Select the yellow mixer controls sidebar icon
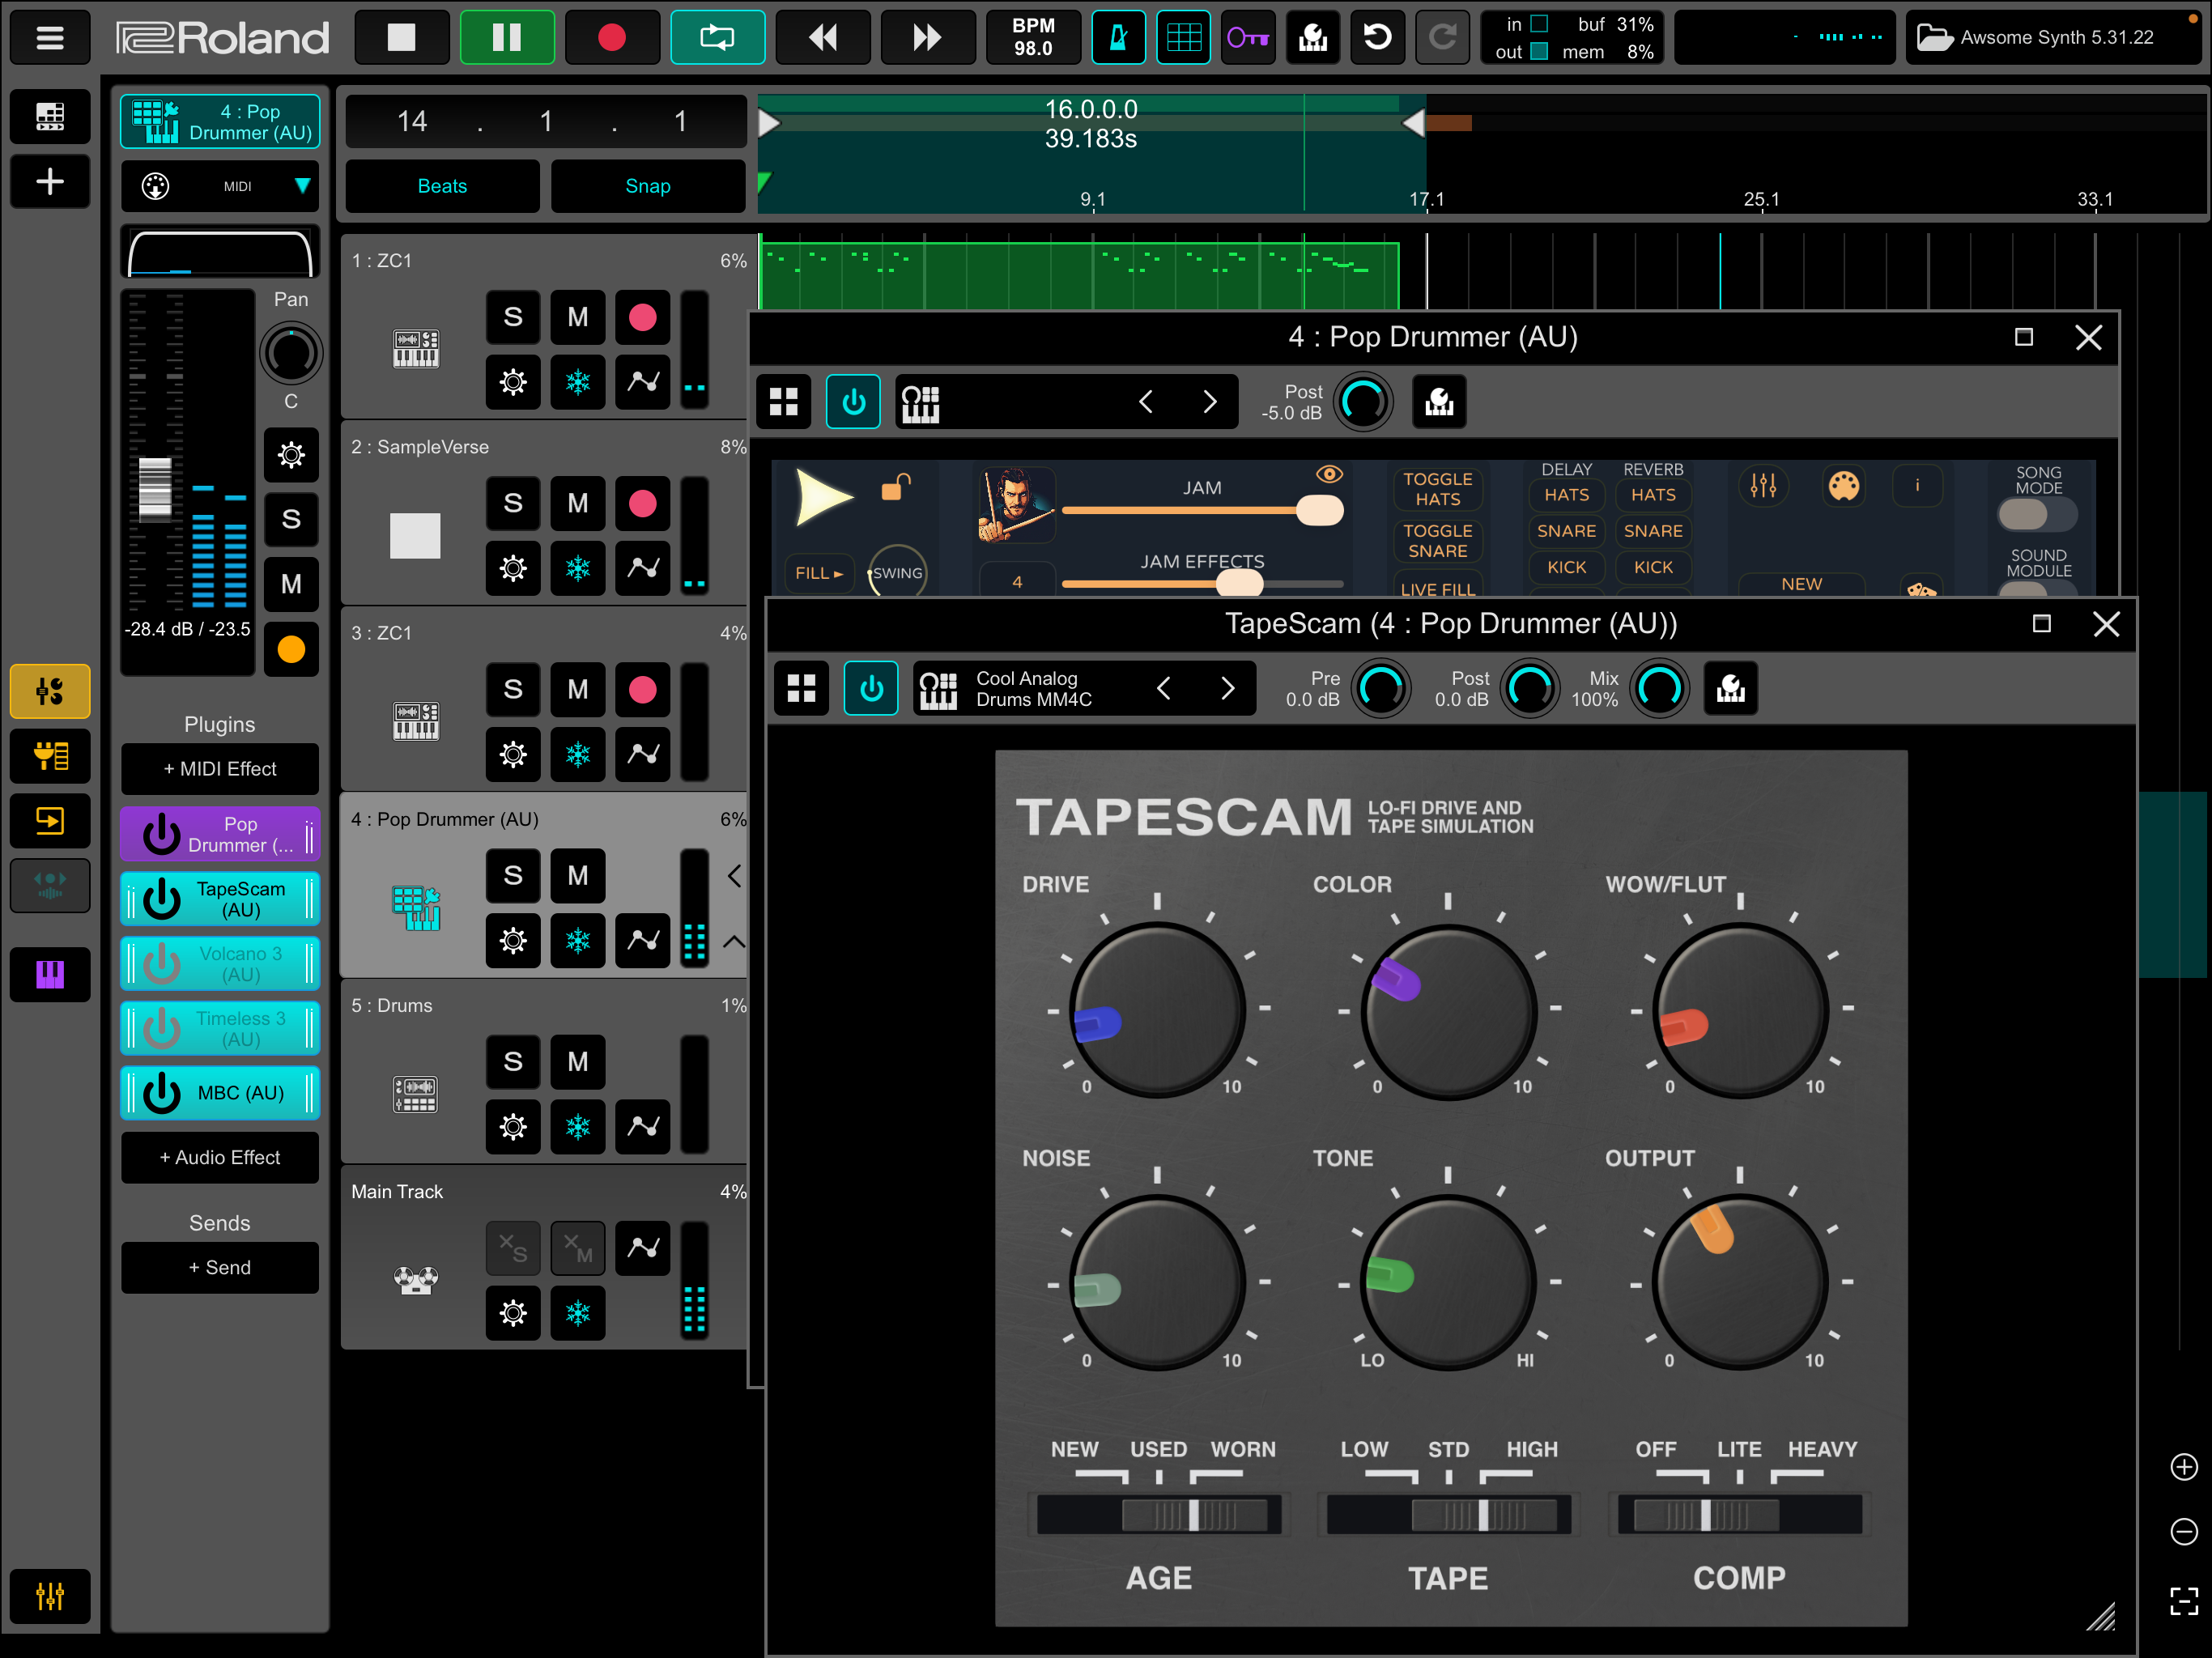Image resolution: width=2212 pixels, height=1658 pixels. [x=50, y=691]
